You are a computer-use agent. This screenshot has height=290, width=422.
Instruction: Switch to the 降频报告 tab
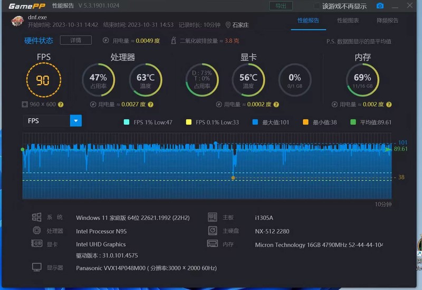(x=387, y=21)
